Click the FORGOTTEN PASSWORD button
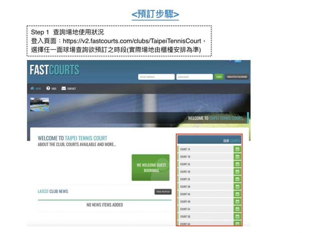 point(237,77)
